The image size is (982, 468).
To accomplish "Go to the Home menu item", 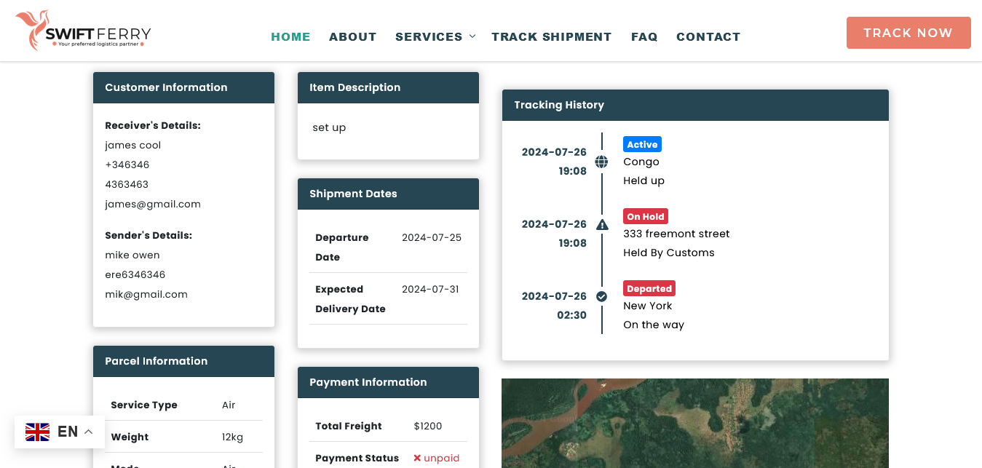I will 290,36.
